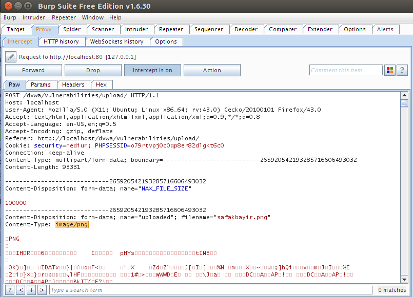
Task: Switch to the Extender tab
Action: point(320,29)
